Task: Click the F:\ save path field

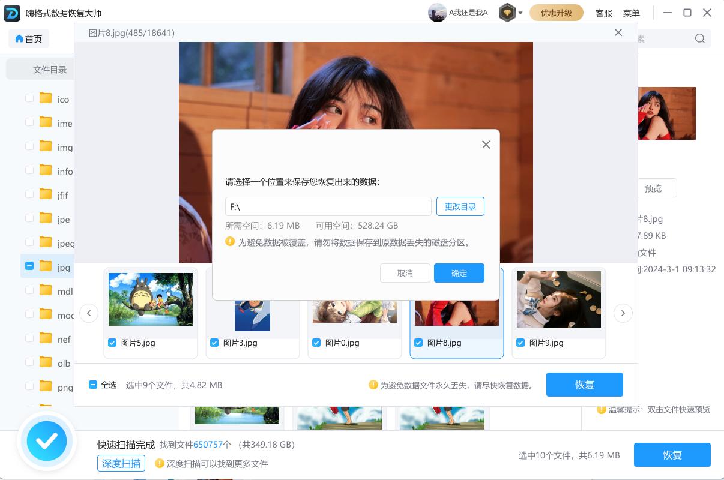Action: 328,206
